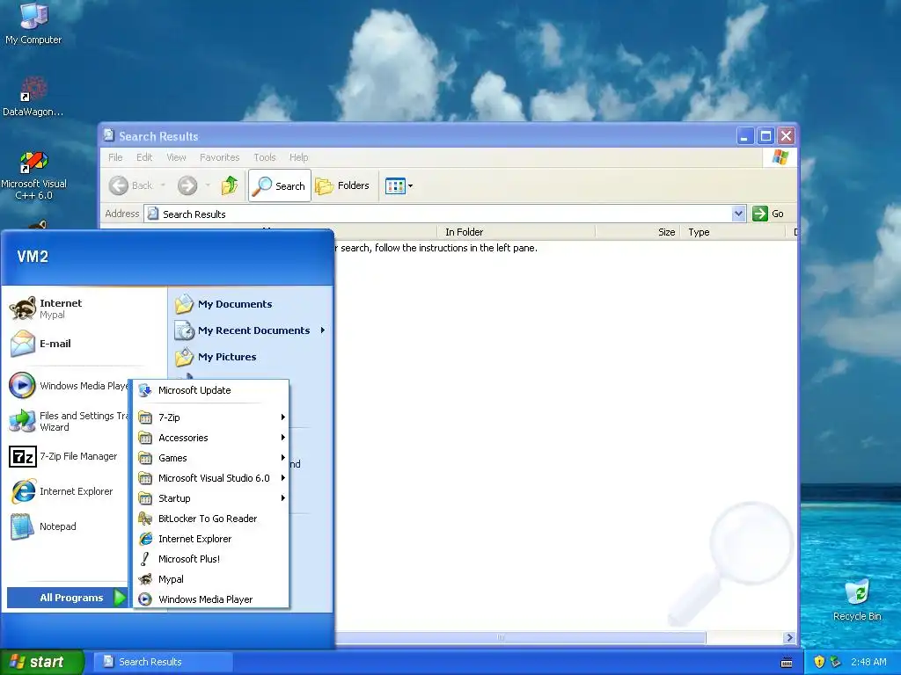Select Search Results taskbar button

coord(163,662)
